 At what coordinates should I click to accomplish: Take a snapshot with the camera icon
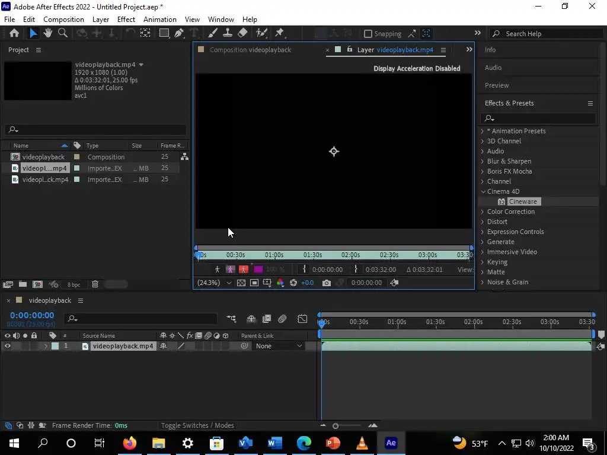[x=327, y=283]
